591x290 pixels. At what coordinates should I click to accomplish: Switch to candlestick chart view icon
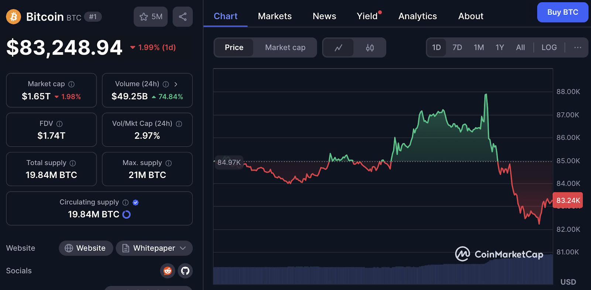pyautogui.click(x=370, y=48)
